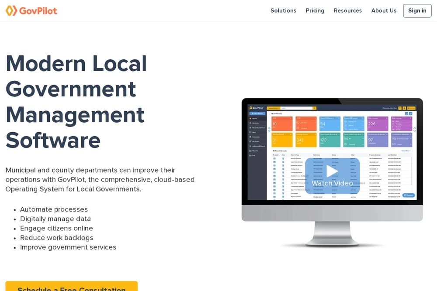Click the GovPilot logo
437x291 pixels.
coord(31,10)
